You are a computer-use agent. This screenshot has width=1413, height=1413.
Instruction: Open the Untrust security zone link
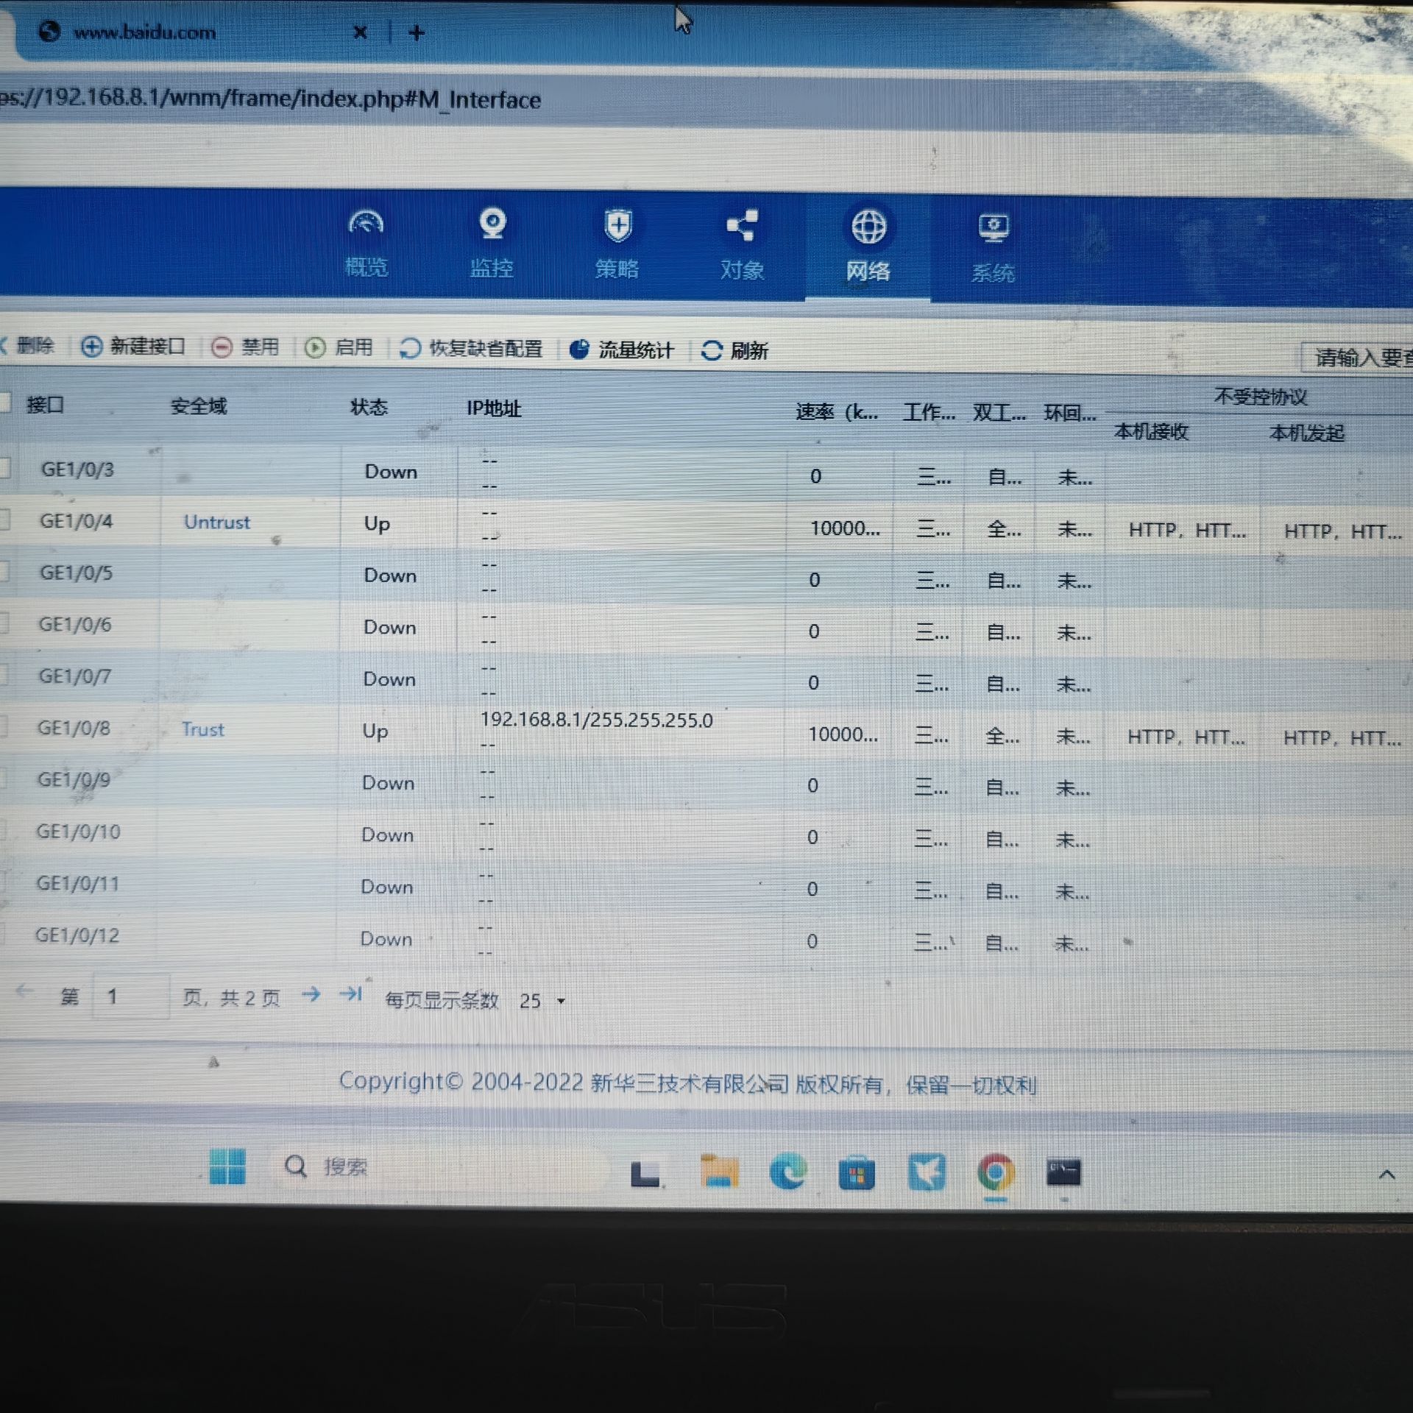(216, 523)
